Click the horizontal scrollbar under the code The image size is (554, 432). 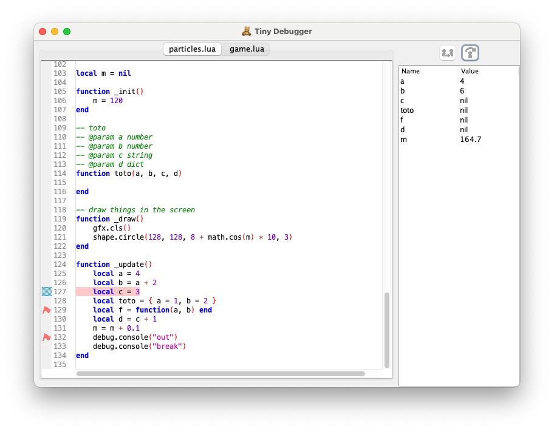221,374
